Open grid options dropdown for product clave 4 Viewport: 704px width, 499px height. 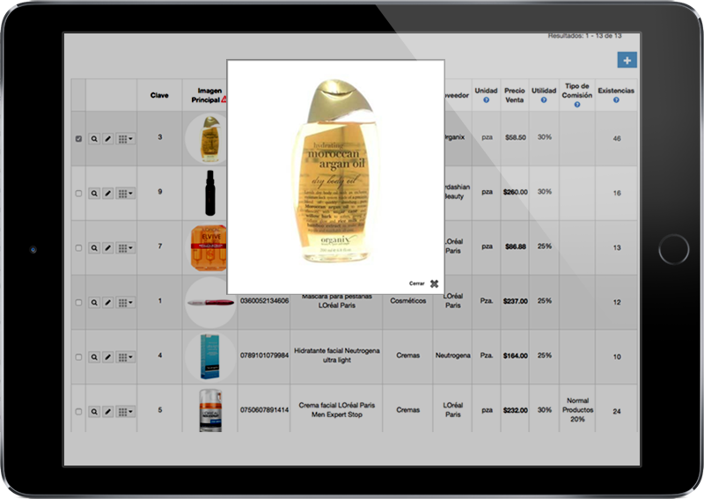pyautogui.click(x=125, y=357)
